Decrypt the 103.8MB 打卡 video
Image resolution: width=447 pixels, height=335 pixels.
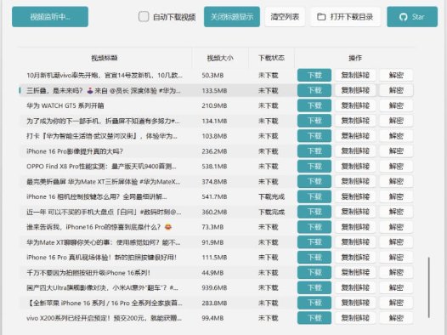pyautogui.click(x=396, y=136)
